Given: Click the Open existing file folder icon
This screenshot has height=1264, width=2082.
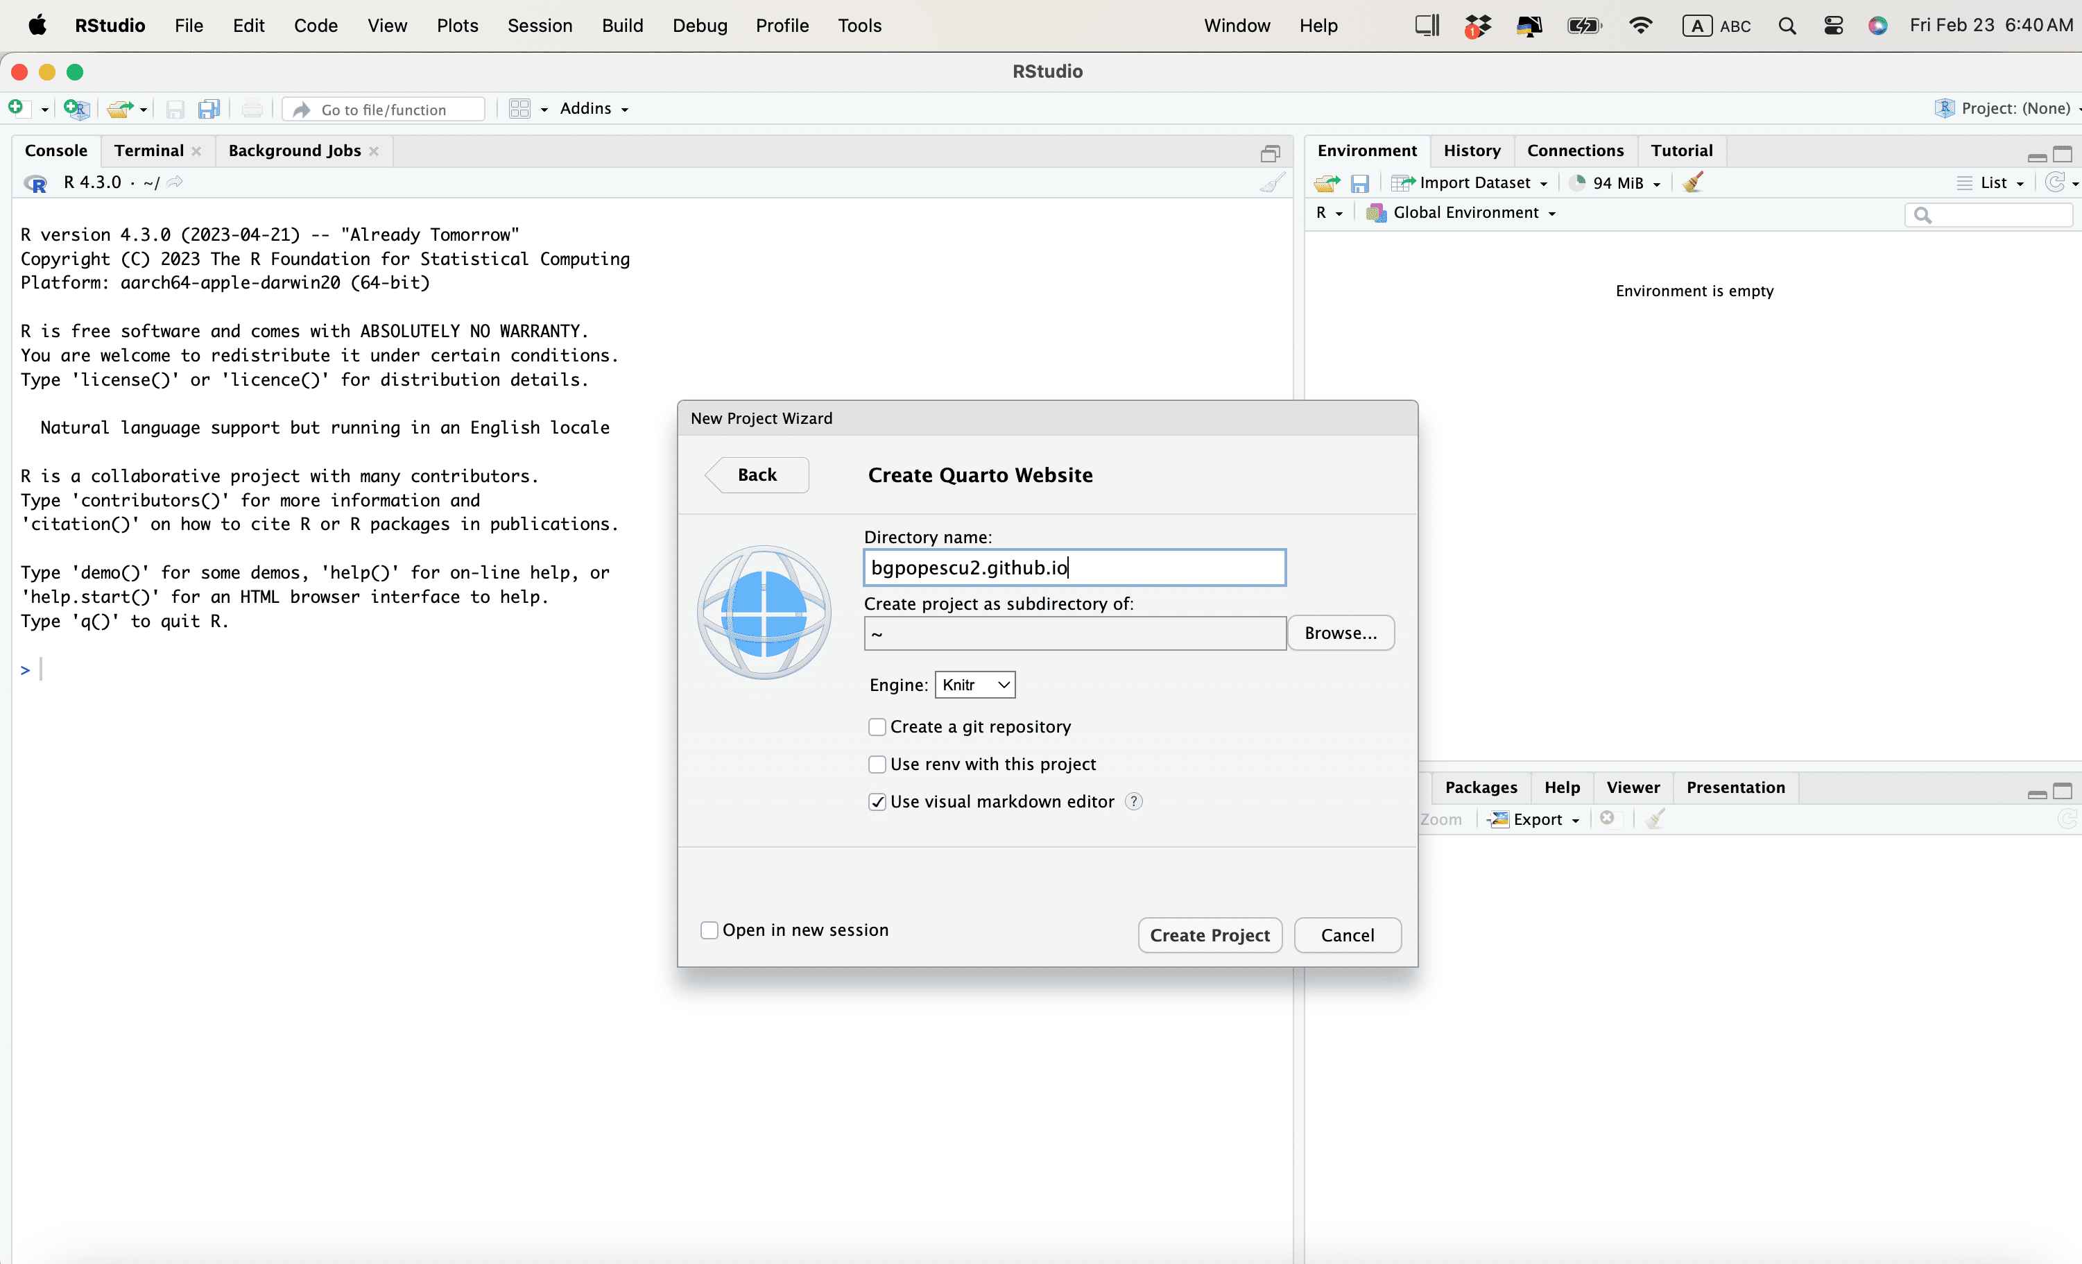Looking at the screenshot, I should pyautogui.click(x=120, y=108).
